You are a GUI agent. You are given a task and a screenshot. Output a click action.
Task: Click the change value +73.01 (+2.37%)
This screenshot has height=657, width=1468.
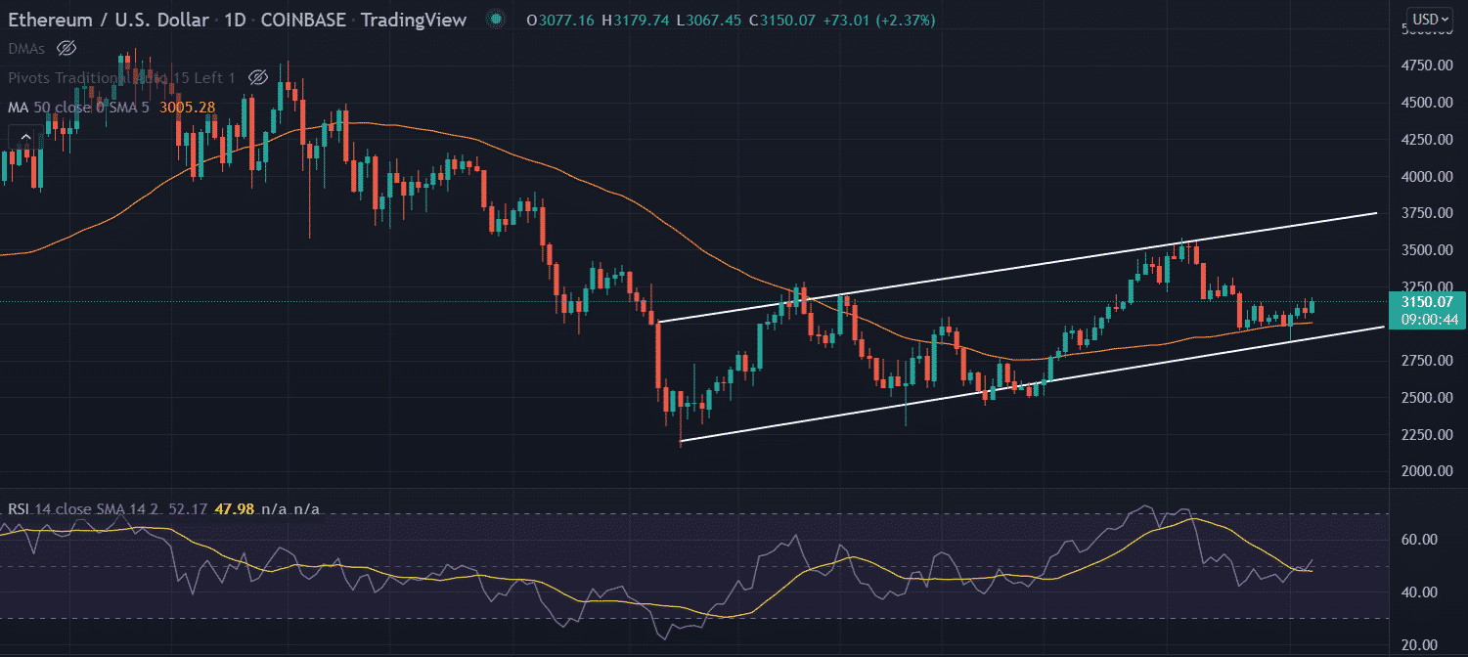pyautogui.click(x=880, y=19)
